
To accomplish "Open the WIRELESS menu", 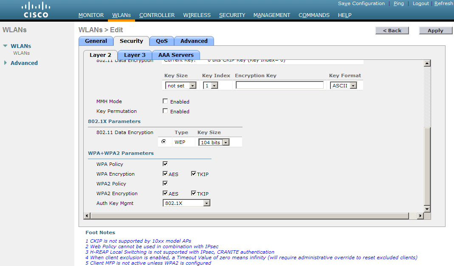I will pos(197,15).
